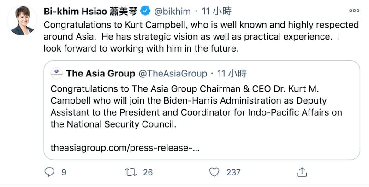Viewport: 369px width, 187px height.
Task: Open the theasiagroup.com press release link
Action: 125,148
